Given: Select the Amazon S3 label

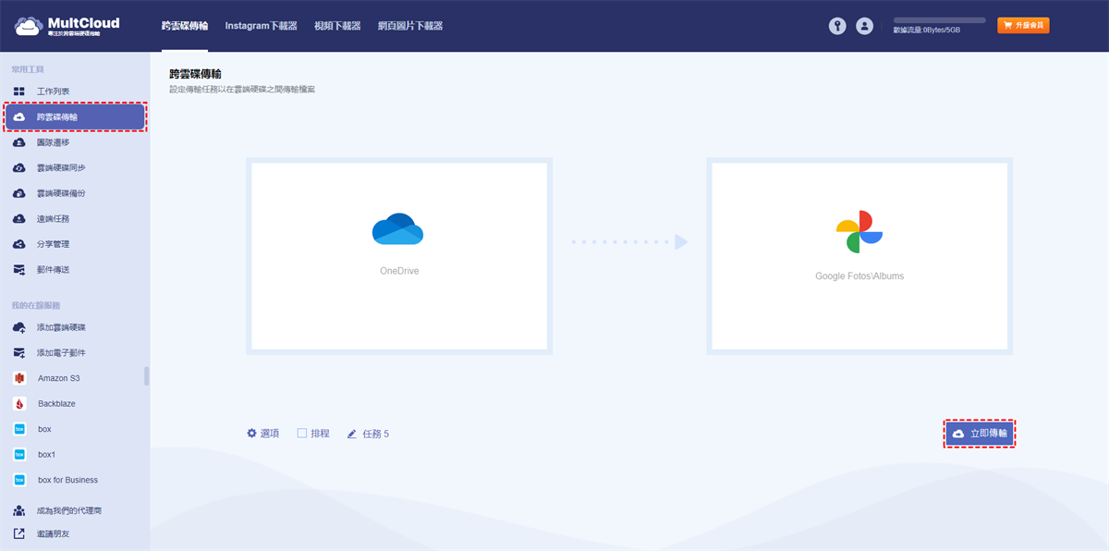Looking at the screenshot, I should coord(59,378).
